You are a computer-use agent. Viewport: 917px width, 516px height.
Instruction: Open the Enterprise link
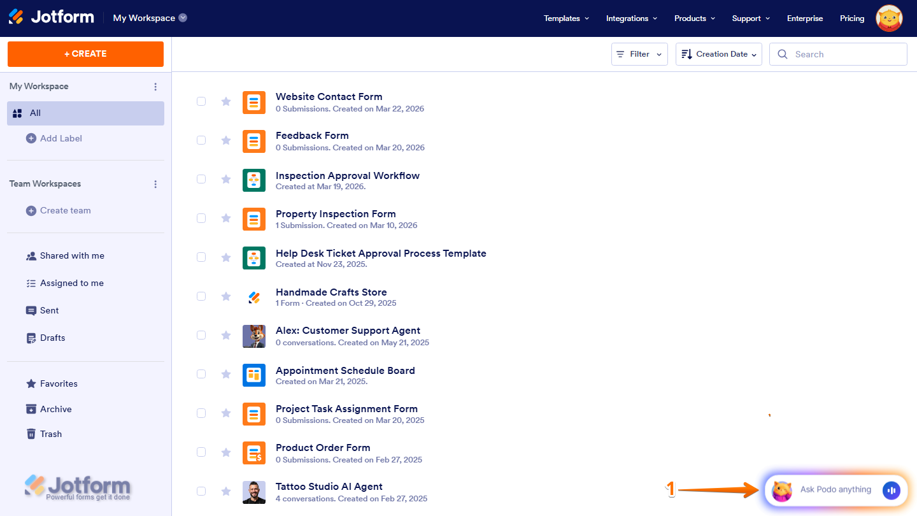click(805, 18)
